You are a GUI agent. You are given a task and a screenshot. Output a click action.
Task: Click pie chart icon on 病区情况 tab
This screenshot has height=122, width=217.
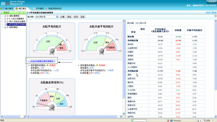pyautogui.click(x=16, y=9)
